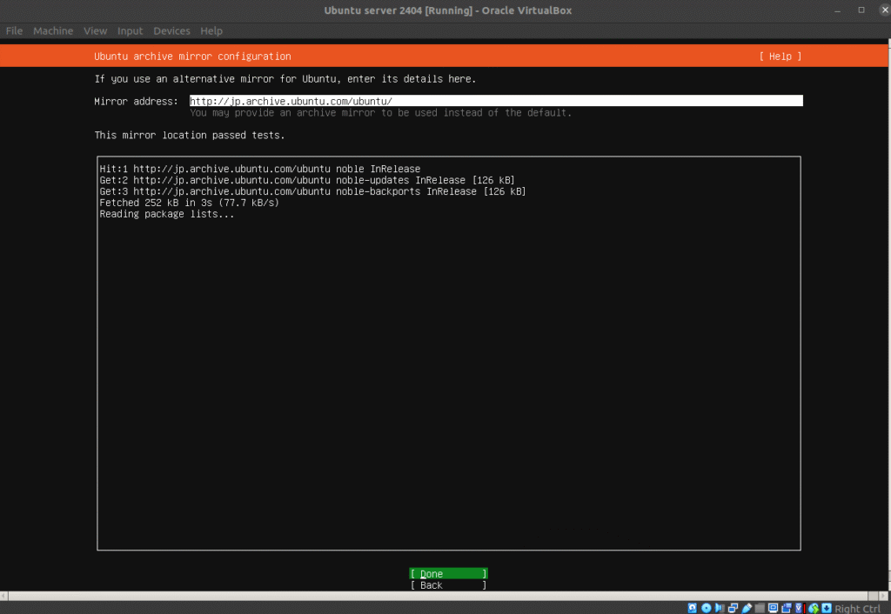Open the network adapters status icon
This screenshot has width=891, height=614.
pos(734,607)
